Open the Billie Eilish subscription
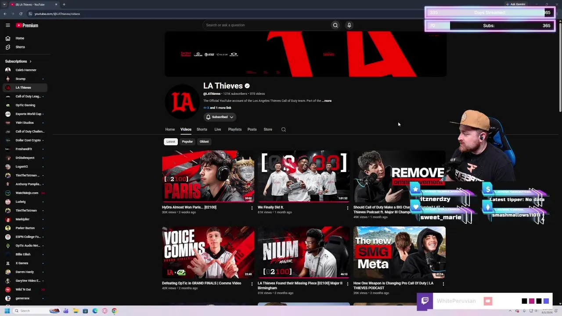The image size is (562, 316). pos(25,255)
